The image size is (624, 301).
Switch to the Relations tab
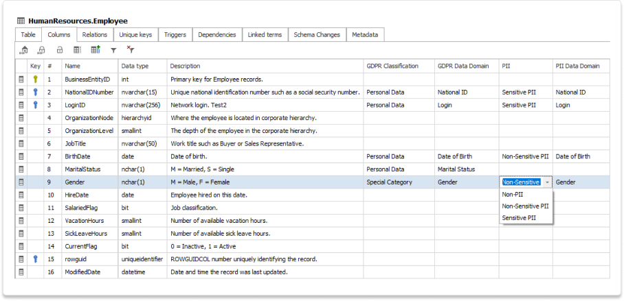coord(94,34)
